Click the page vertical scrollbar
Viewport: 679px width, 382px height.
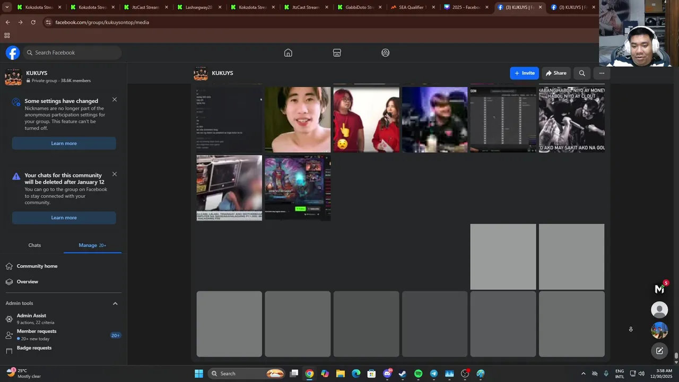676,356
